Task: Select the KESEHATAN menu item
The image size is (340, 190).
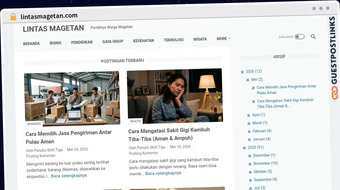Action: pos(144,41)
